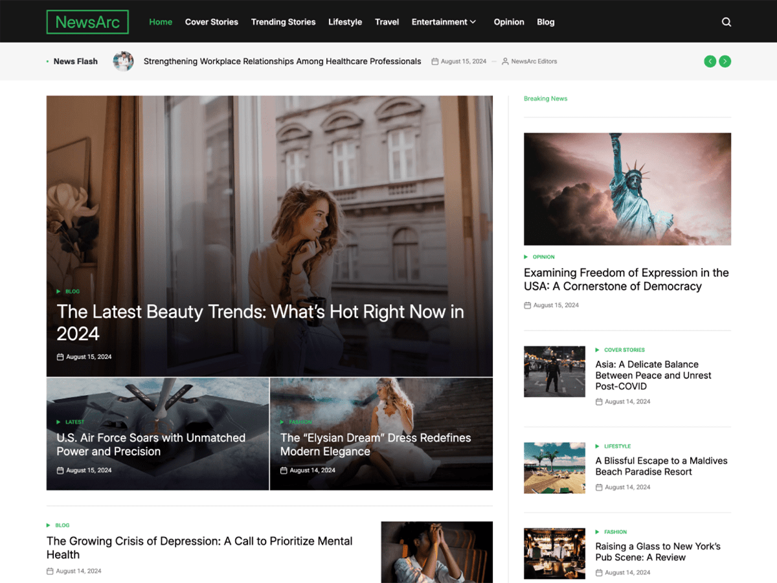This screenshot has width=777, height=583.
Task: Click the right chevron in the news ticker
Action: coord(725,61)
